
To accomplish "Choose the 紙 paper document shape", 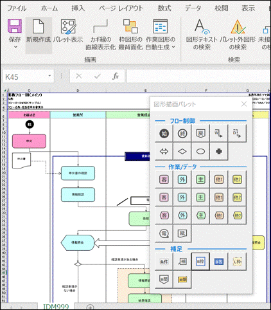I will (x=182, y=233).
